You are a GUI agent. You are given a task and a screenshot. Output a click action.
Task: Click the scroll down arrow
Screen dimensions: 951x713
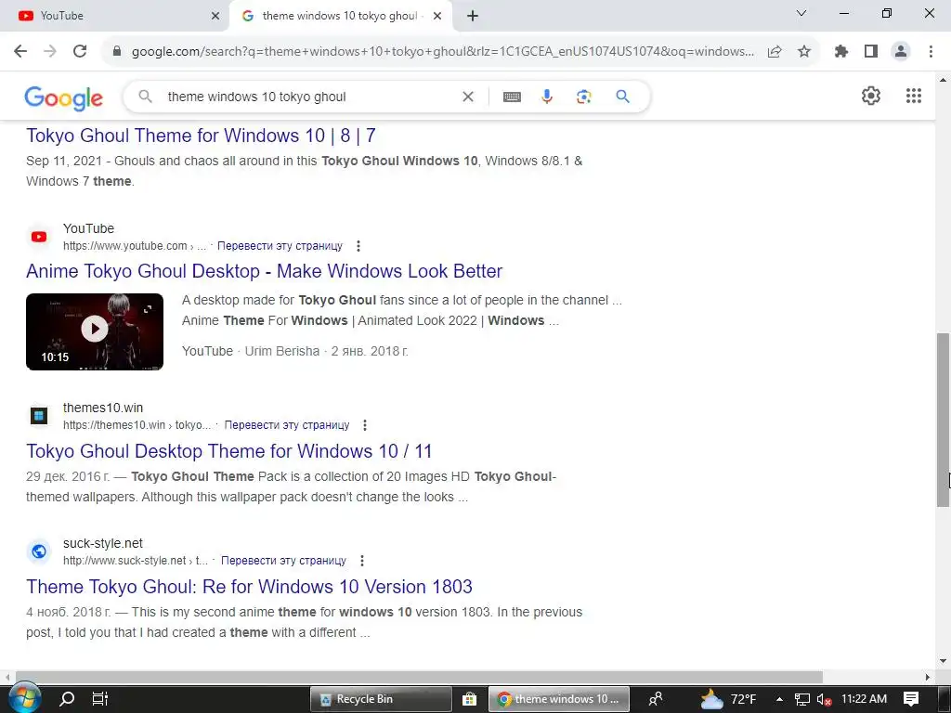[x=944, y=661]
